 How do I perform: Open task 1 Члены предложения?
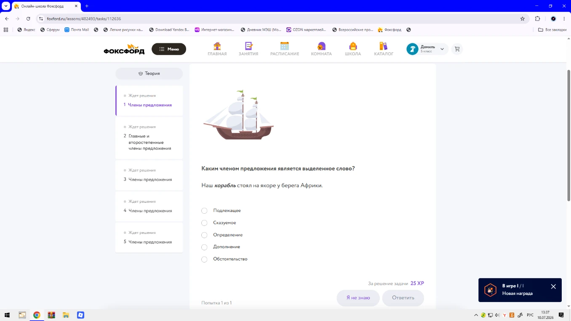pyautogui.click(x=149, y=101)
